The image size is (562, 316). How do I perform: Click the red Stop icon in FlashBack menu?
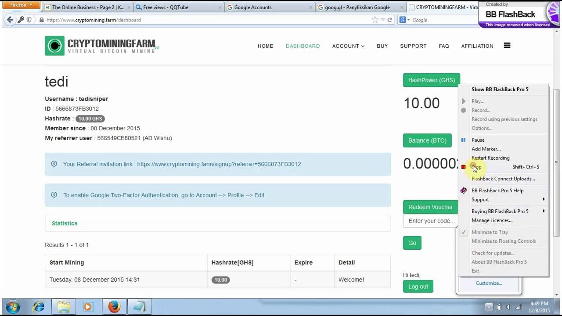coord(463,167)
